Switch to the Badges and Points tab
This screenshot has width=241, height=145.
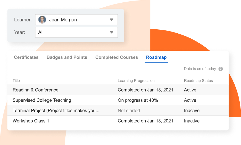(x=67, y=57)
